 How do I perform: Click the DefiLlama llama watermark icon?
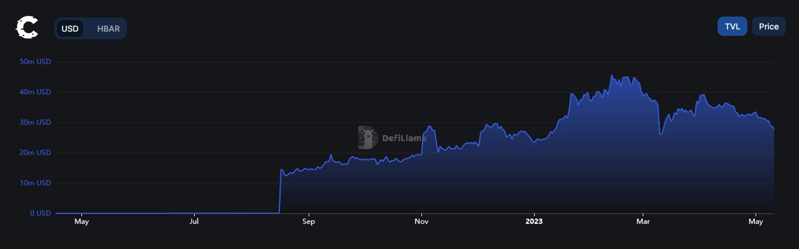(x=368, y=137)
